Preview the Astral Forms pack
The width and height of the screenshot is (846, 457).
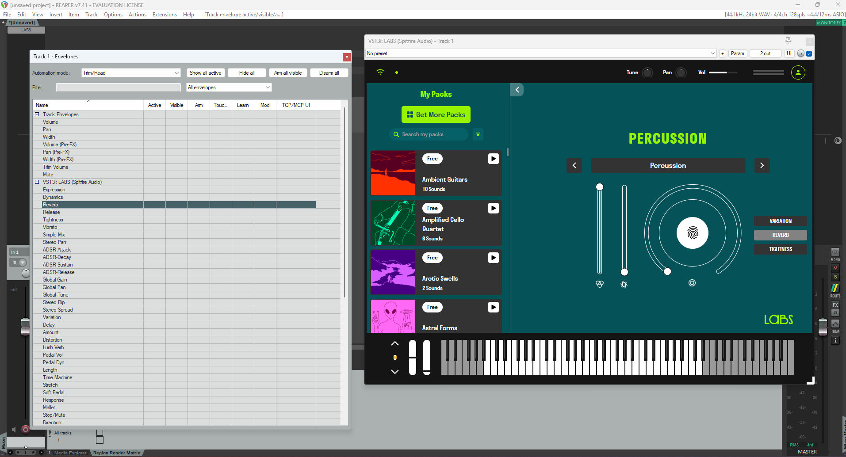coord(494,307)
